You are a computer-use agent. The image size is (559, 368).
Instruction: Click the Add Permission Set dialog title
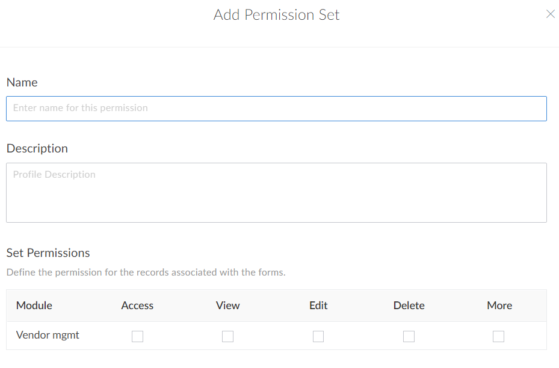[x=276, y=15]
